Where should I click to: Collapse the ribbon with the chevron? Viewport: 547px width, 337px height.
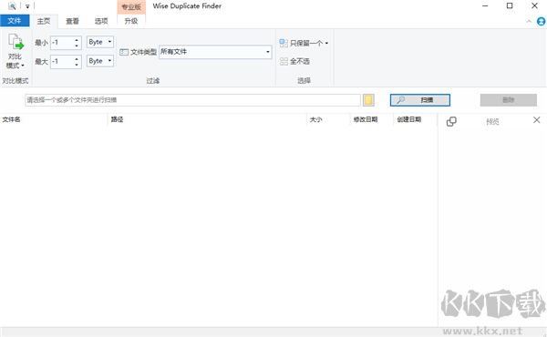[529, 21]
